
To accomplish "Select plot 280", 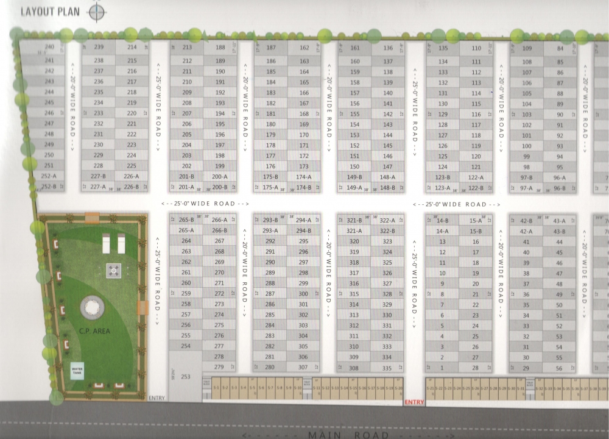I will (270, 367).
